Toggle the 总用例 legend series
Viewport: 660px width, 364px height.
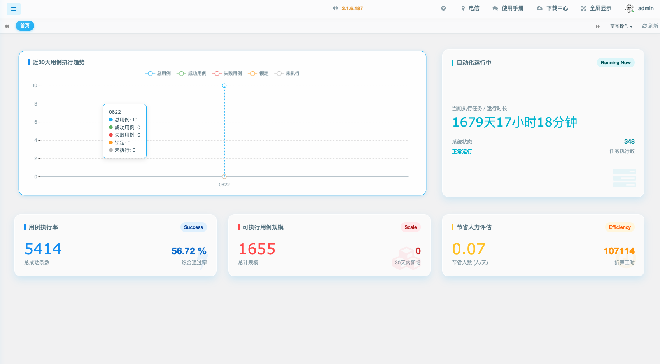(x=158, y=73)
